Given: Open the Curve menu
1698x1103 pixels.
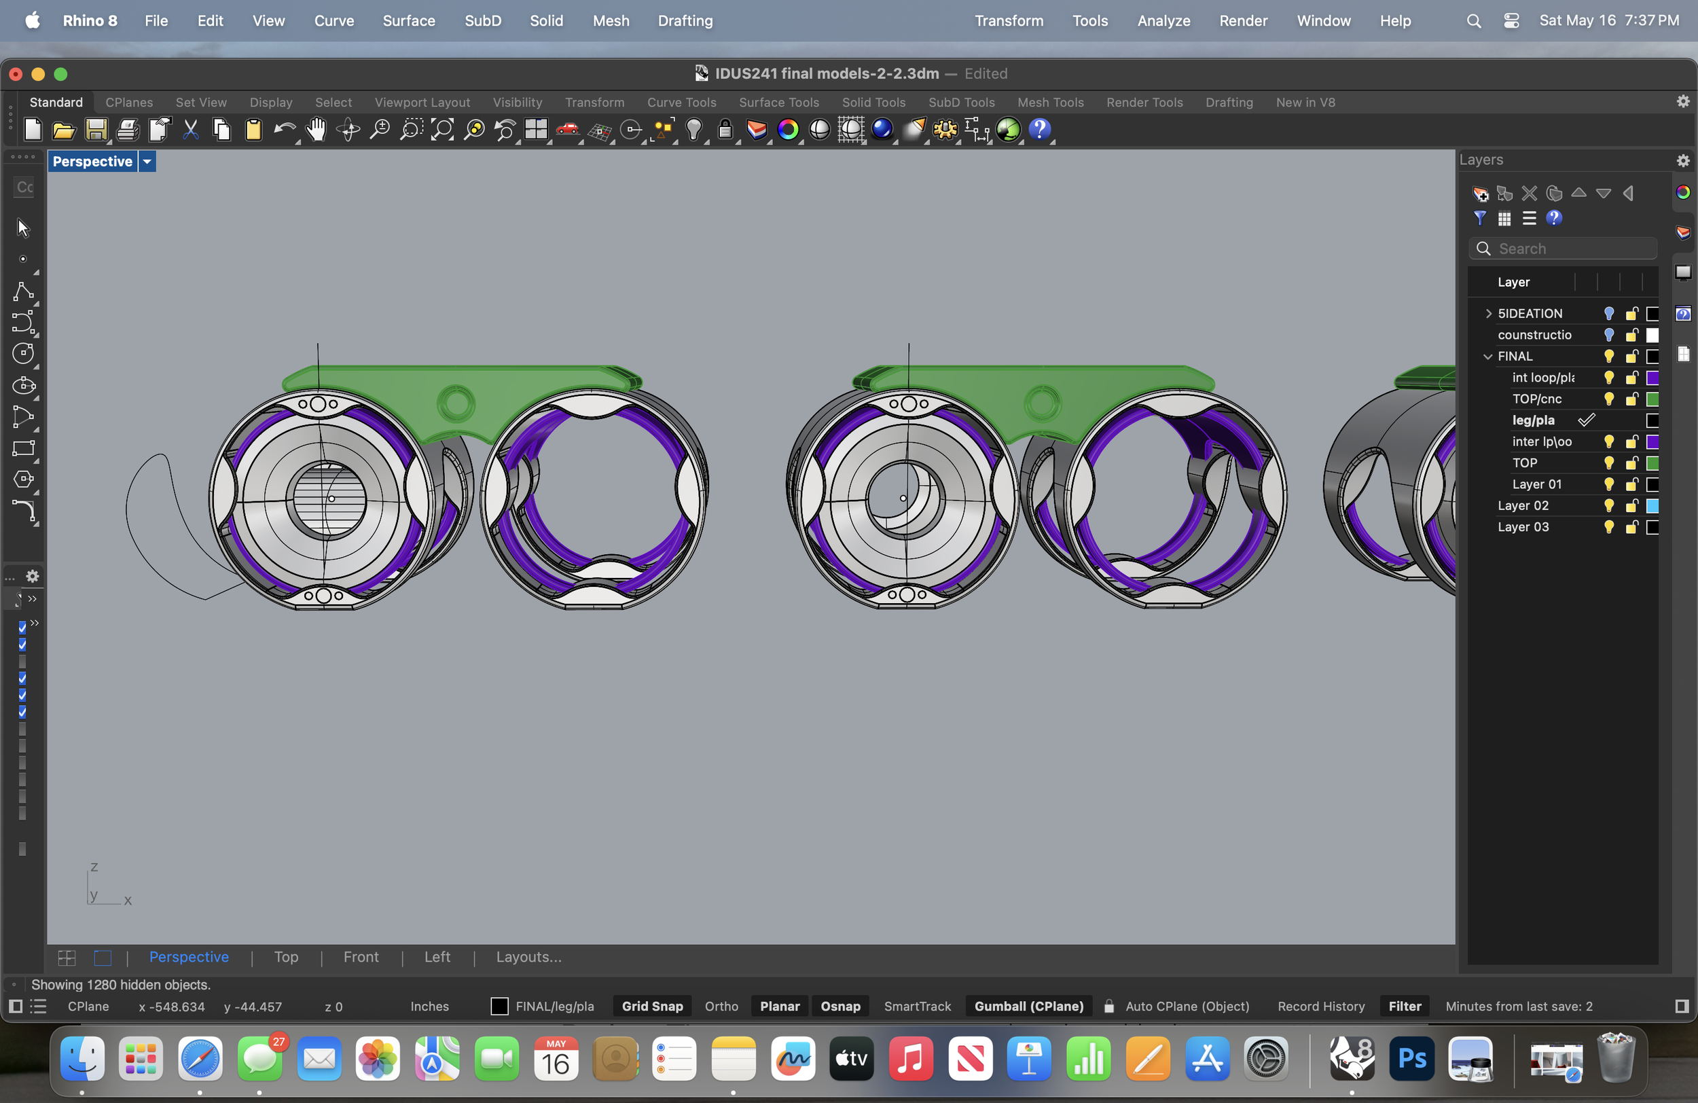Looking at the screenshot, I should (x=334, y=20).
